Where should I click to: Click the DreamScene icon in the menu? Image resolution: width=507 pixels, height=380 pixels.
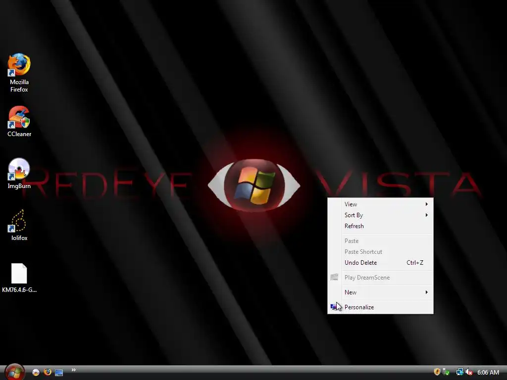click(334, 277)
